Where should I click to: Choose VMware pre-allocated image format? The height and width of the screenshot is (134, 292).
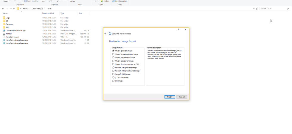123,57
